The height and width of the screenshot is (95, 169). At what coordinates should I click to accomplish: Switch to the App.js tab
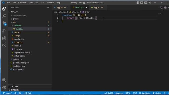98,8
